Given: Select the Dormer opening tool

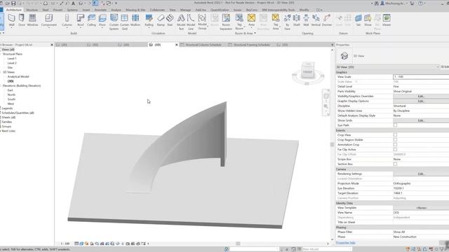Looking at the screenshot, I should (x=327, y=20).
